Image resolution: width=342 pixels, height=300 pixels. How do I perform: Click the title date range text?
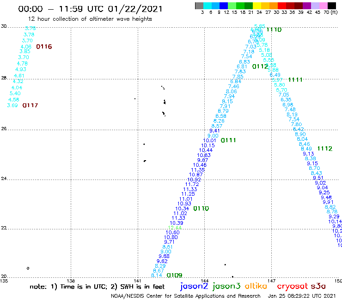(x=90, y=9)
